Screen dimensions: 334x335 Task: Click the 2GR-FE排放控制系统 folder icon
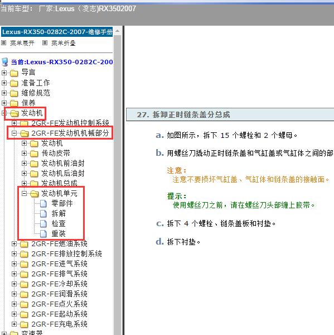pyautogui.click(x=24, y=254)
